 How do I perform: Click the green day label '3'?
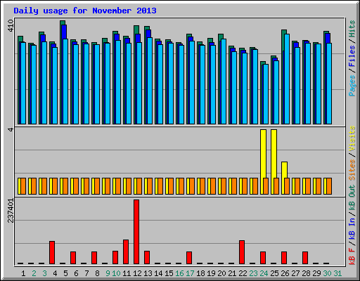coord(44,273)
